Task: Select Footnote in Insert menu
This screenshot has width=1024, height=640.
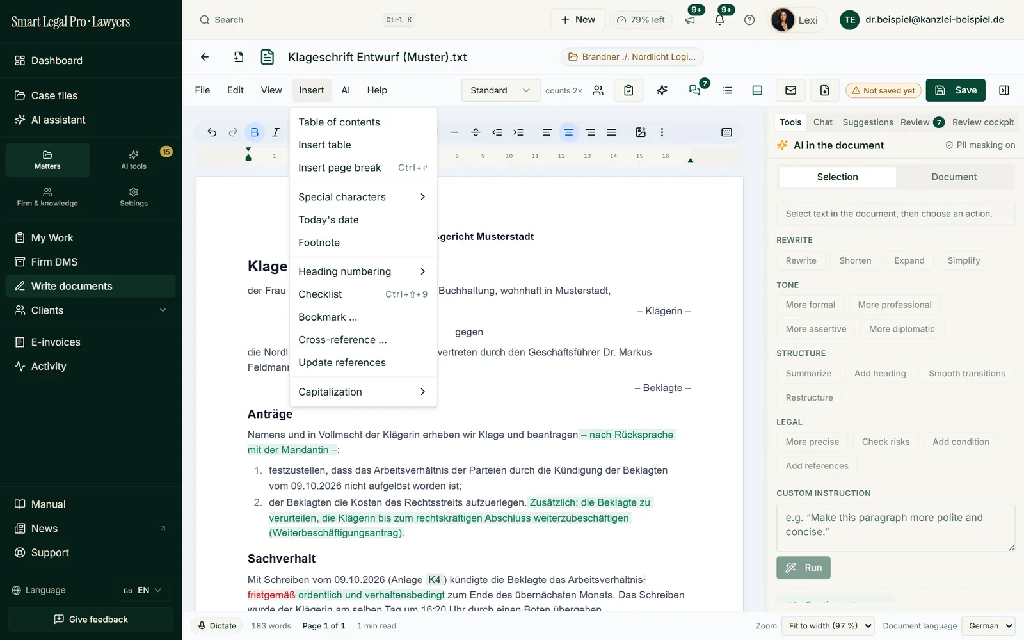Action: coord(363,243)
